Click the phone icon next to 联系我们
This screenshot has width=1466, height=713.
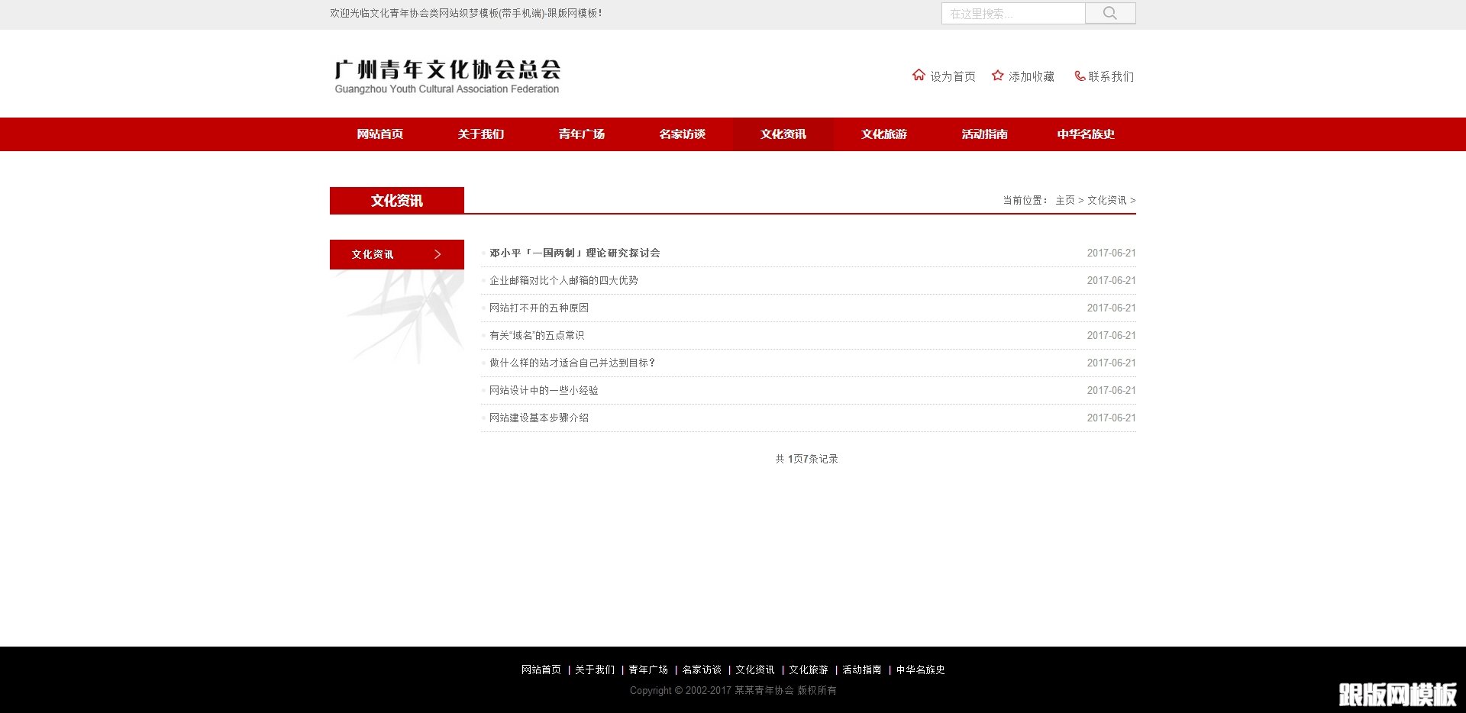[1079, 75]
